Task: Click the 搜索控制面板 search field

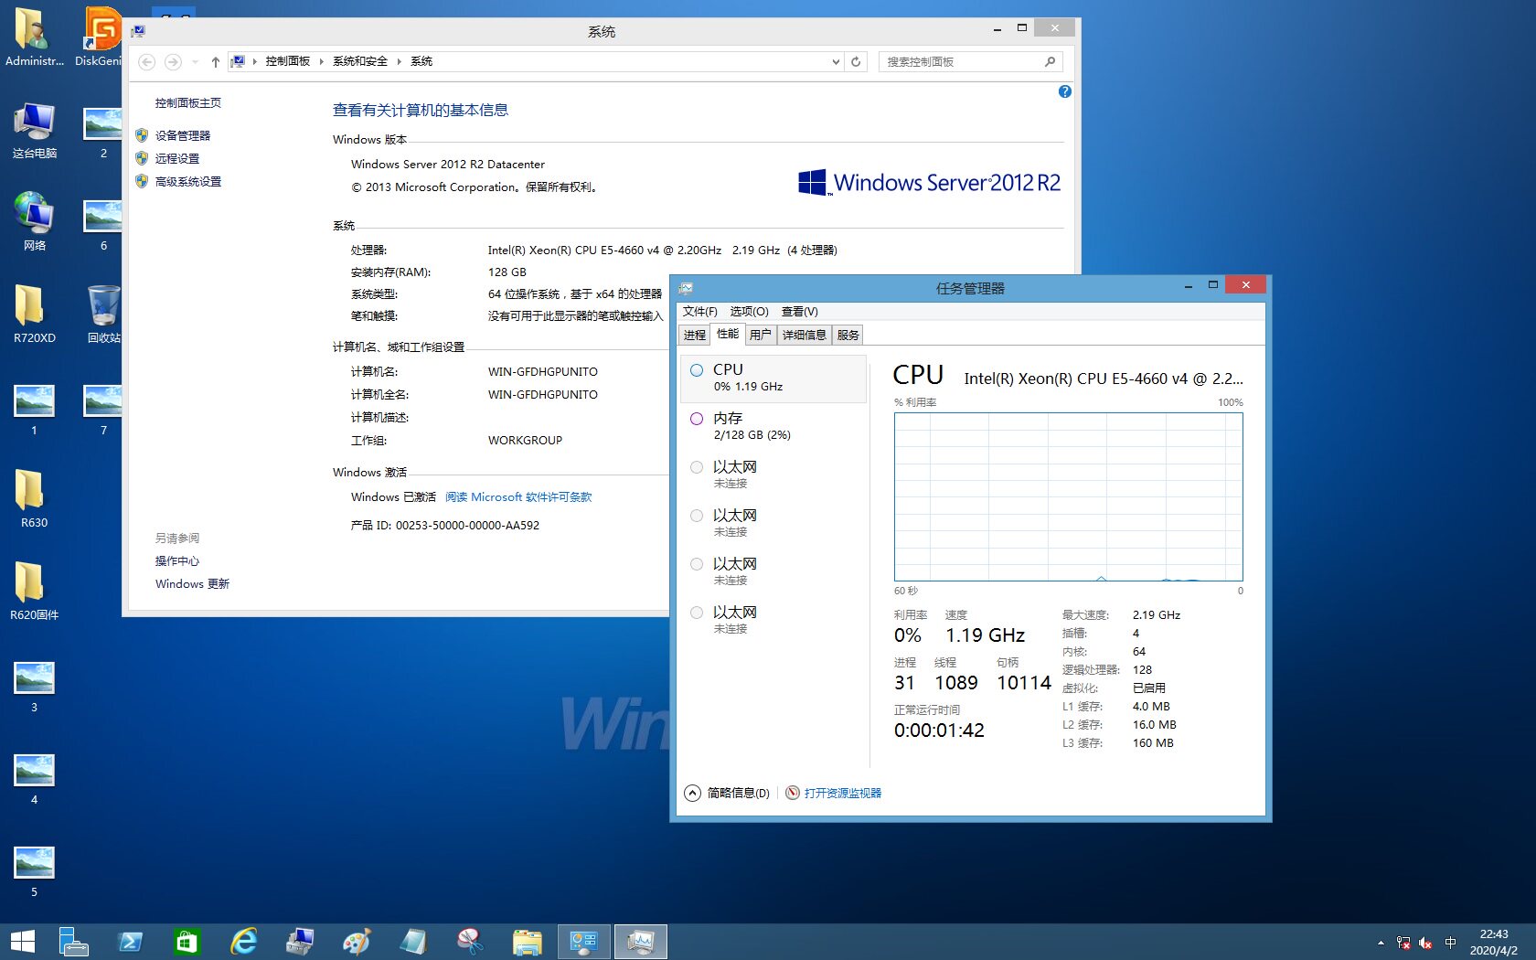Action: pos(970,62)
